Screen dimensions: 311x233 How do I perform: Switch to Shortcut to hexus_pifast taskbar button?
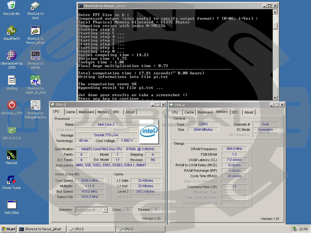tap(42, 229)
